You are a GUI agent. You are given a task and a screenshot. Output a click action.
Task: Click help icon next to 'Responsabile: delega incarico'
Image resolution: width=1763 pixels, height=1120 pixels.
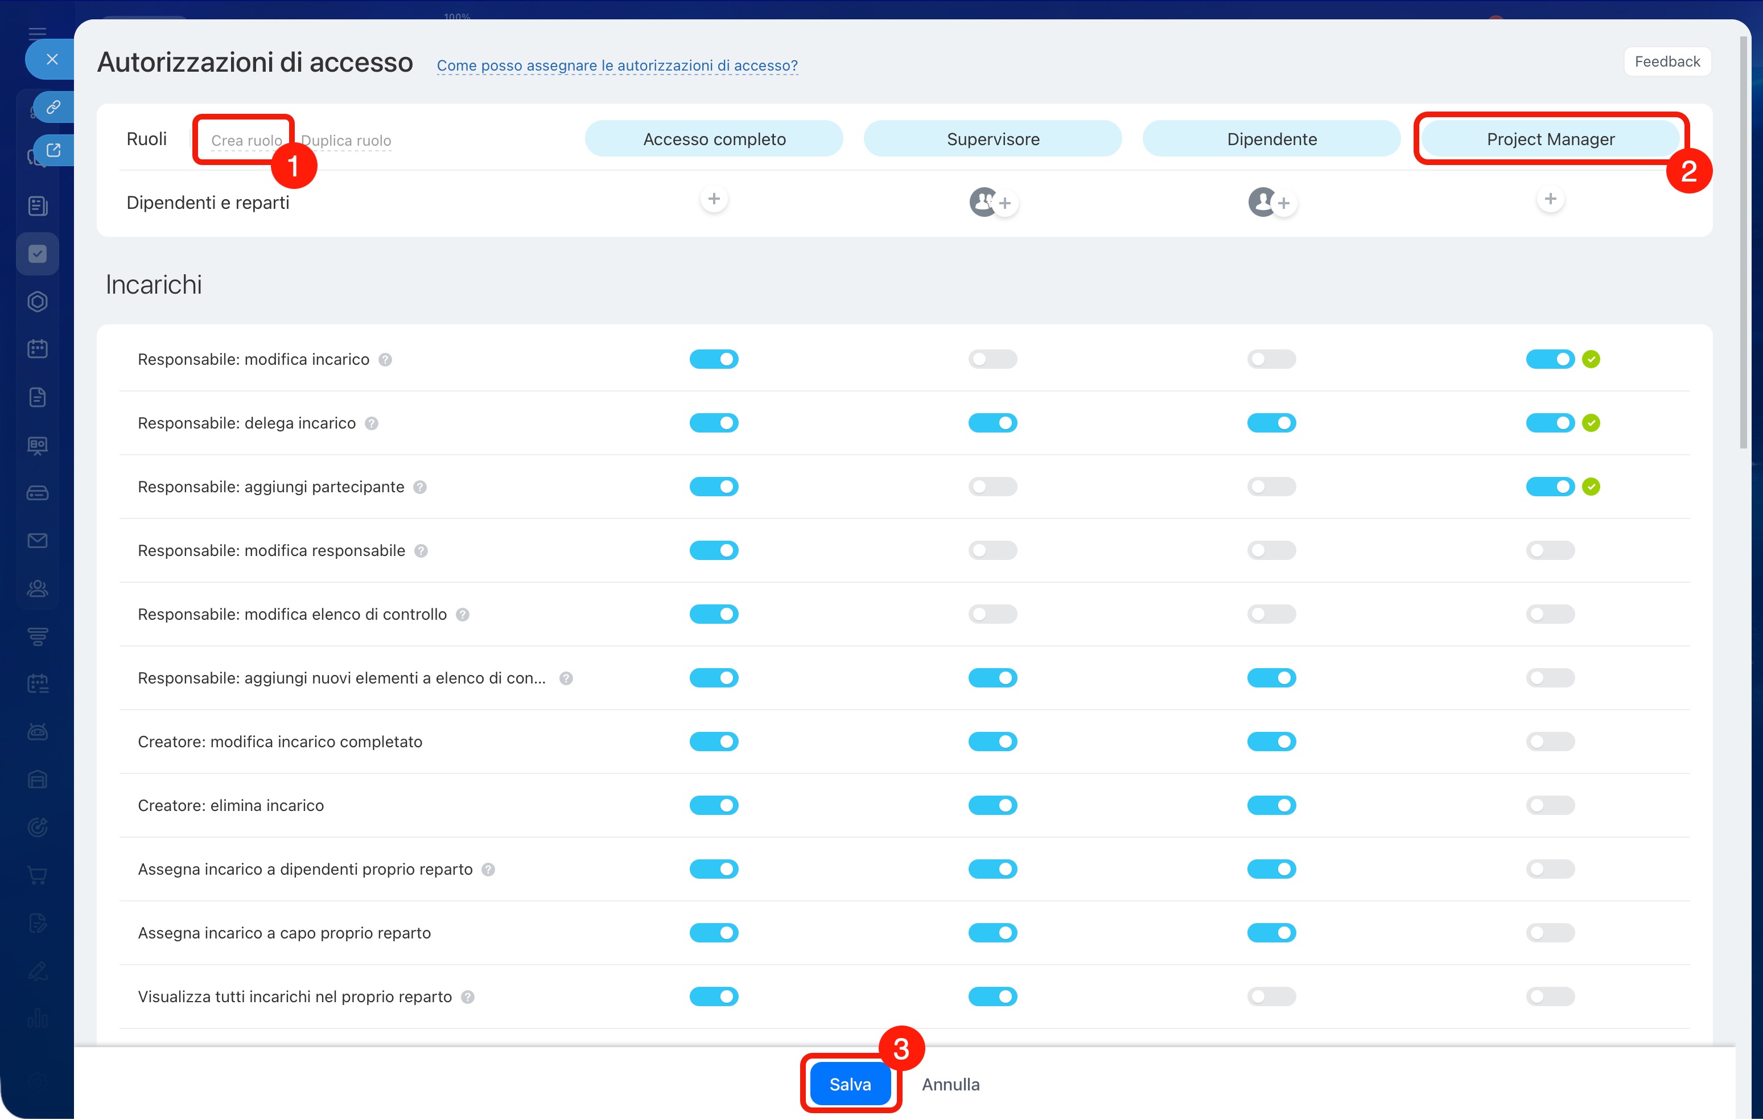point(371,423)
